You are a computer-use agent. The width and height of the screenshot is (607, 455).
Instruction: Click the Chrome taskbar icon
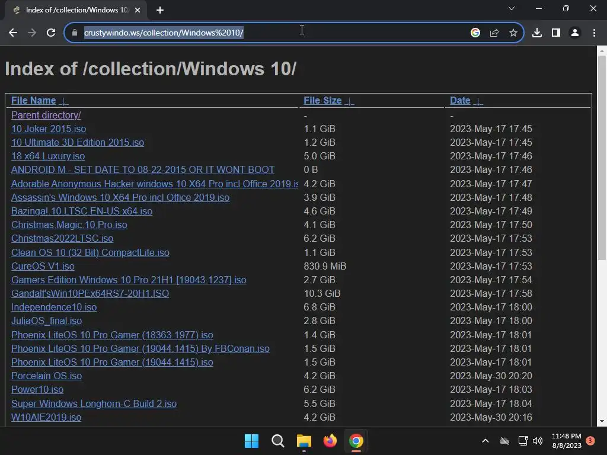point(356,441)
